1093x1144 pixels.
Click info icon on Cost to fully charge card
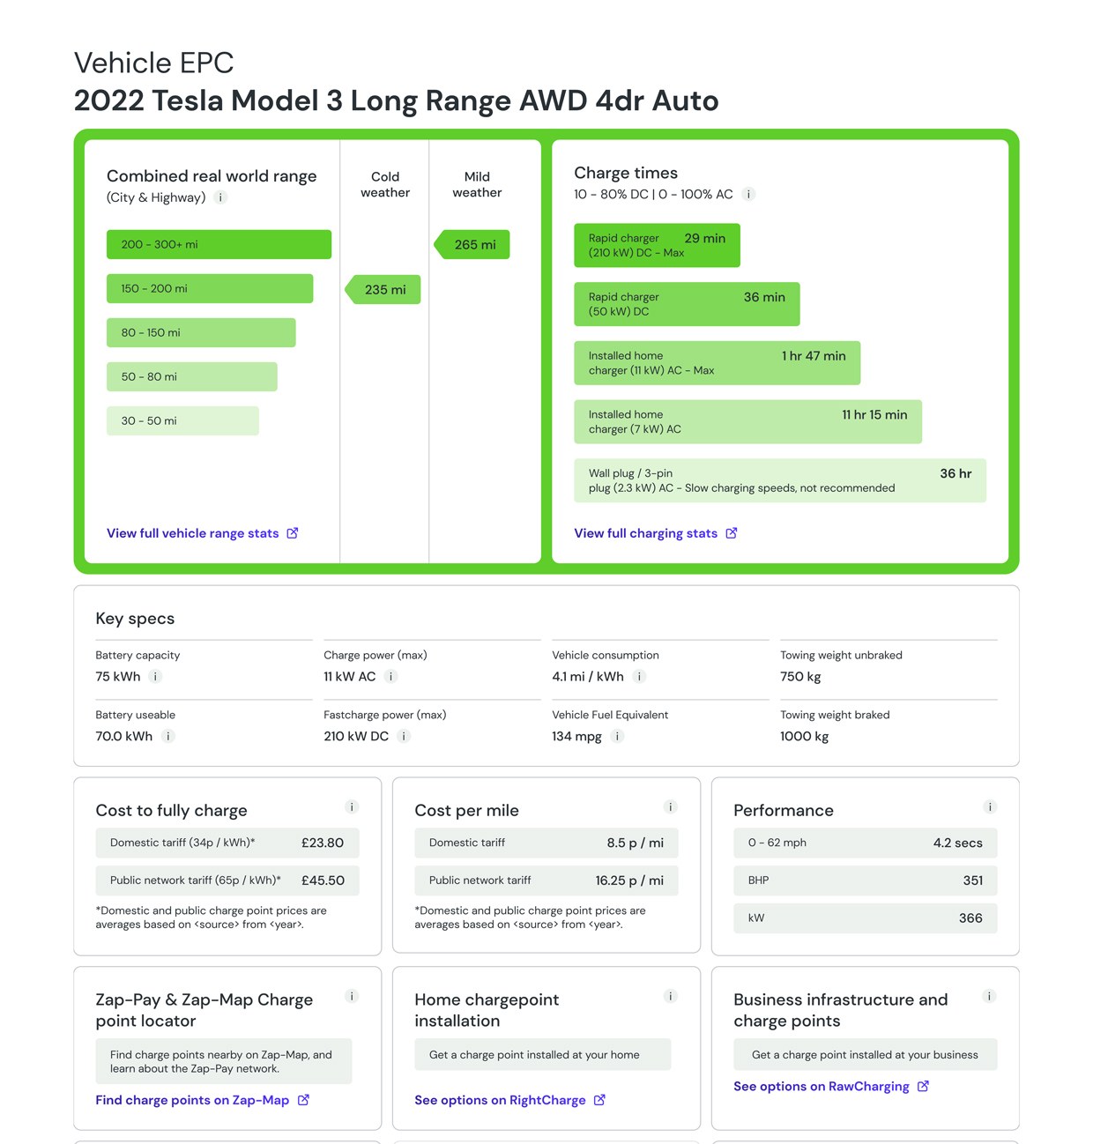click(x=352, y=806)
